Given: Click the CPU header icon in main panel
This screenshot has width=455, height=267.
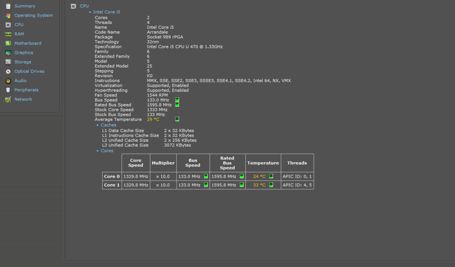Looking at the screenshot, I should point(73,6).
